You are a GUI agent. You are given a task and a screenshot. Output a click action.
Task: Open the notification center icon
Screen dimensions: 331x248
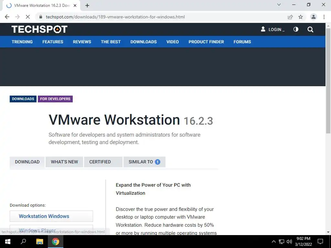320,242
